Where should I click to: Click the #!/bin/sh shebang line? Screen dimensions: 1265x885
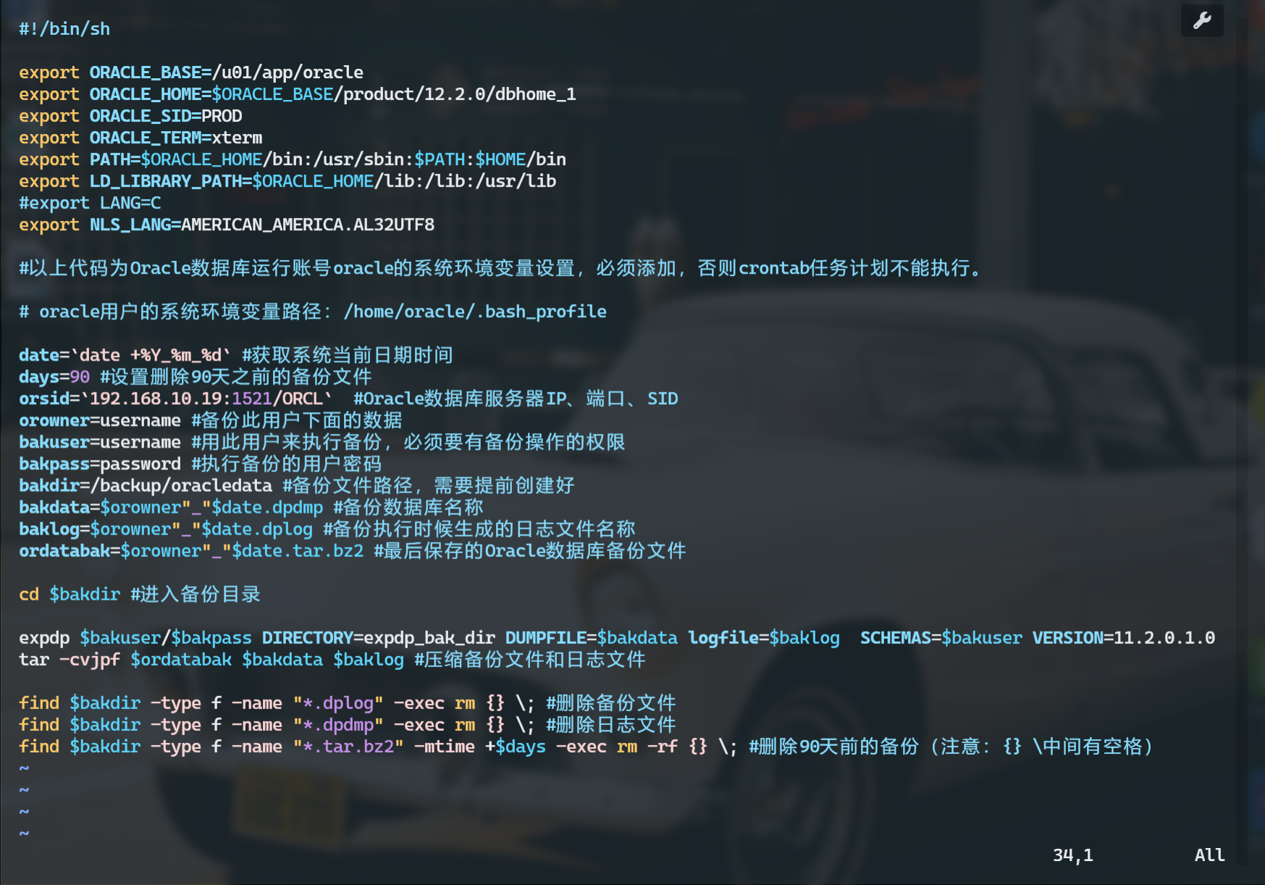coord(64,29)
